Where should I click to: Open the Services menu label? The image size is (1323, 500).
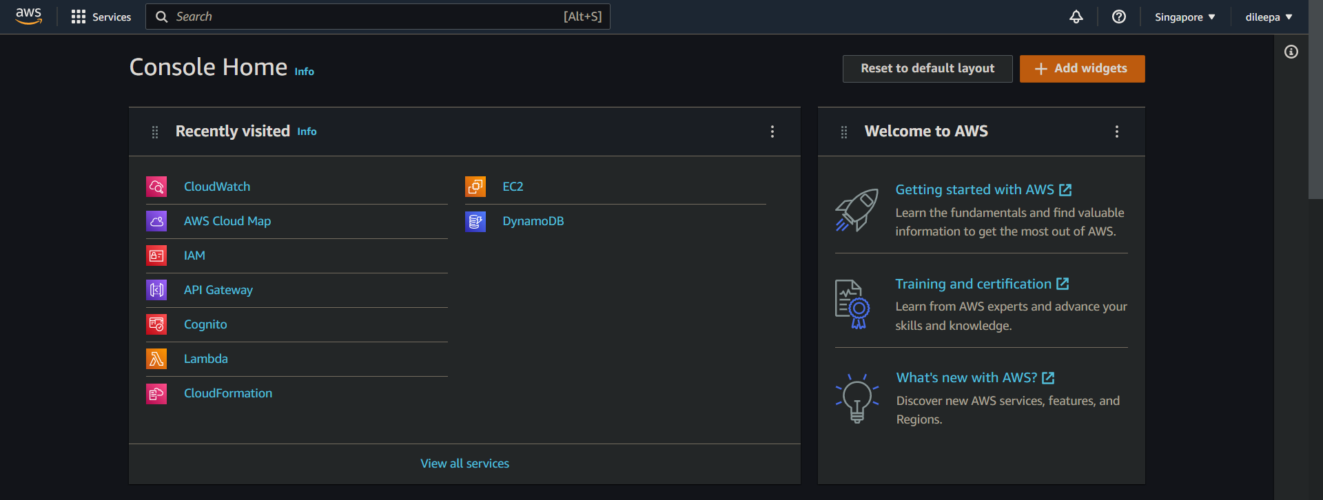point(112,17)
